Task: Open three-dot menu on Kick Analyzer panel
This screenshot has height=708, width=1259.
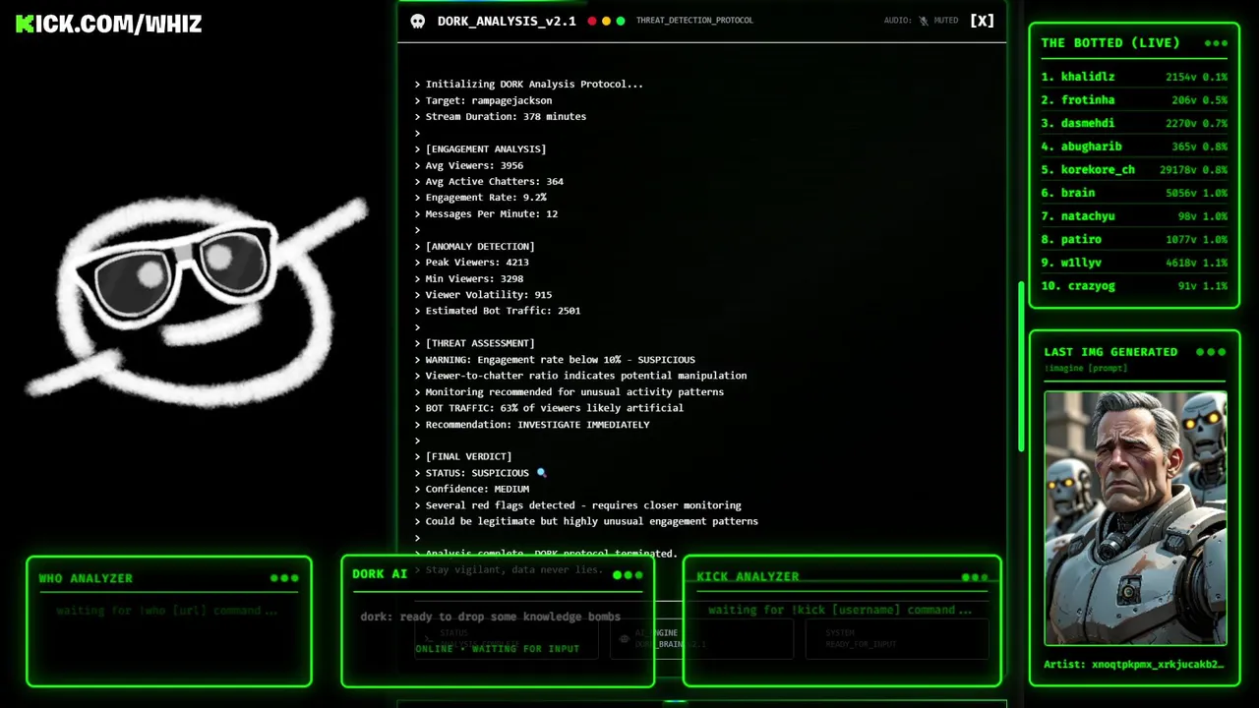Action: coord(975,577)
